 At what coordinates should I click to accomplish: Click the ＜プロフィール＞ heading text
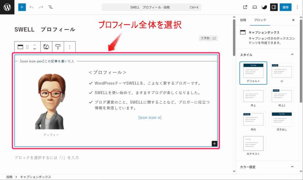point(107,73)
